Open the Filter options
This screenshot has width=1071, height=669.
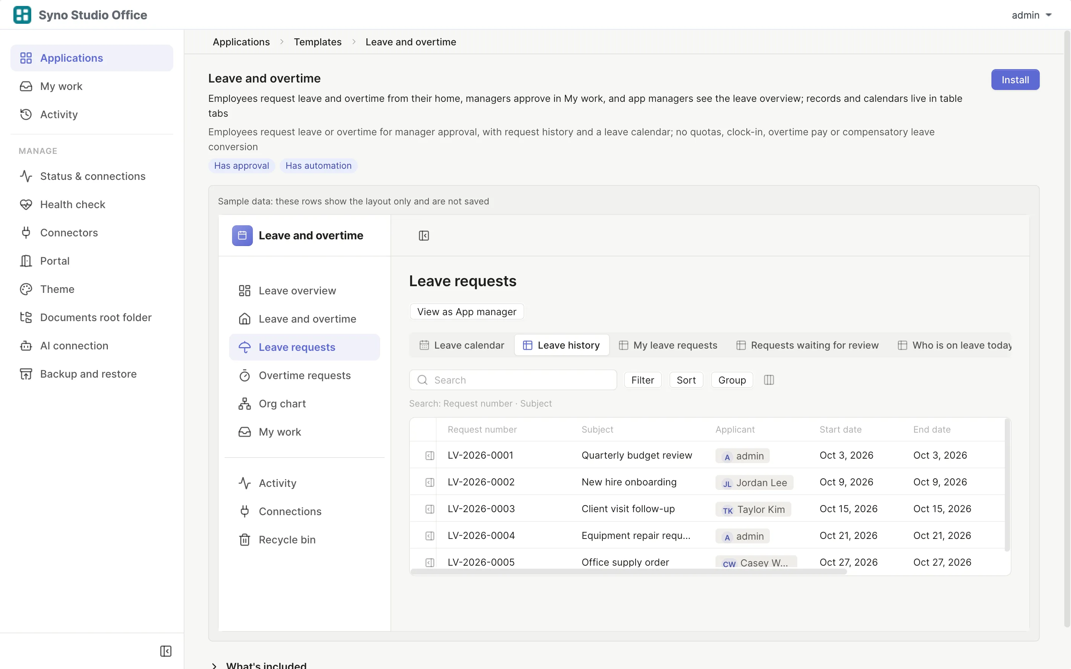[x=643, y=380]
